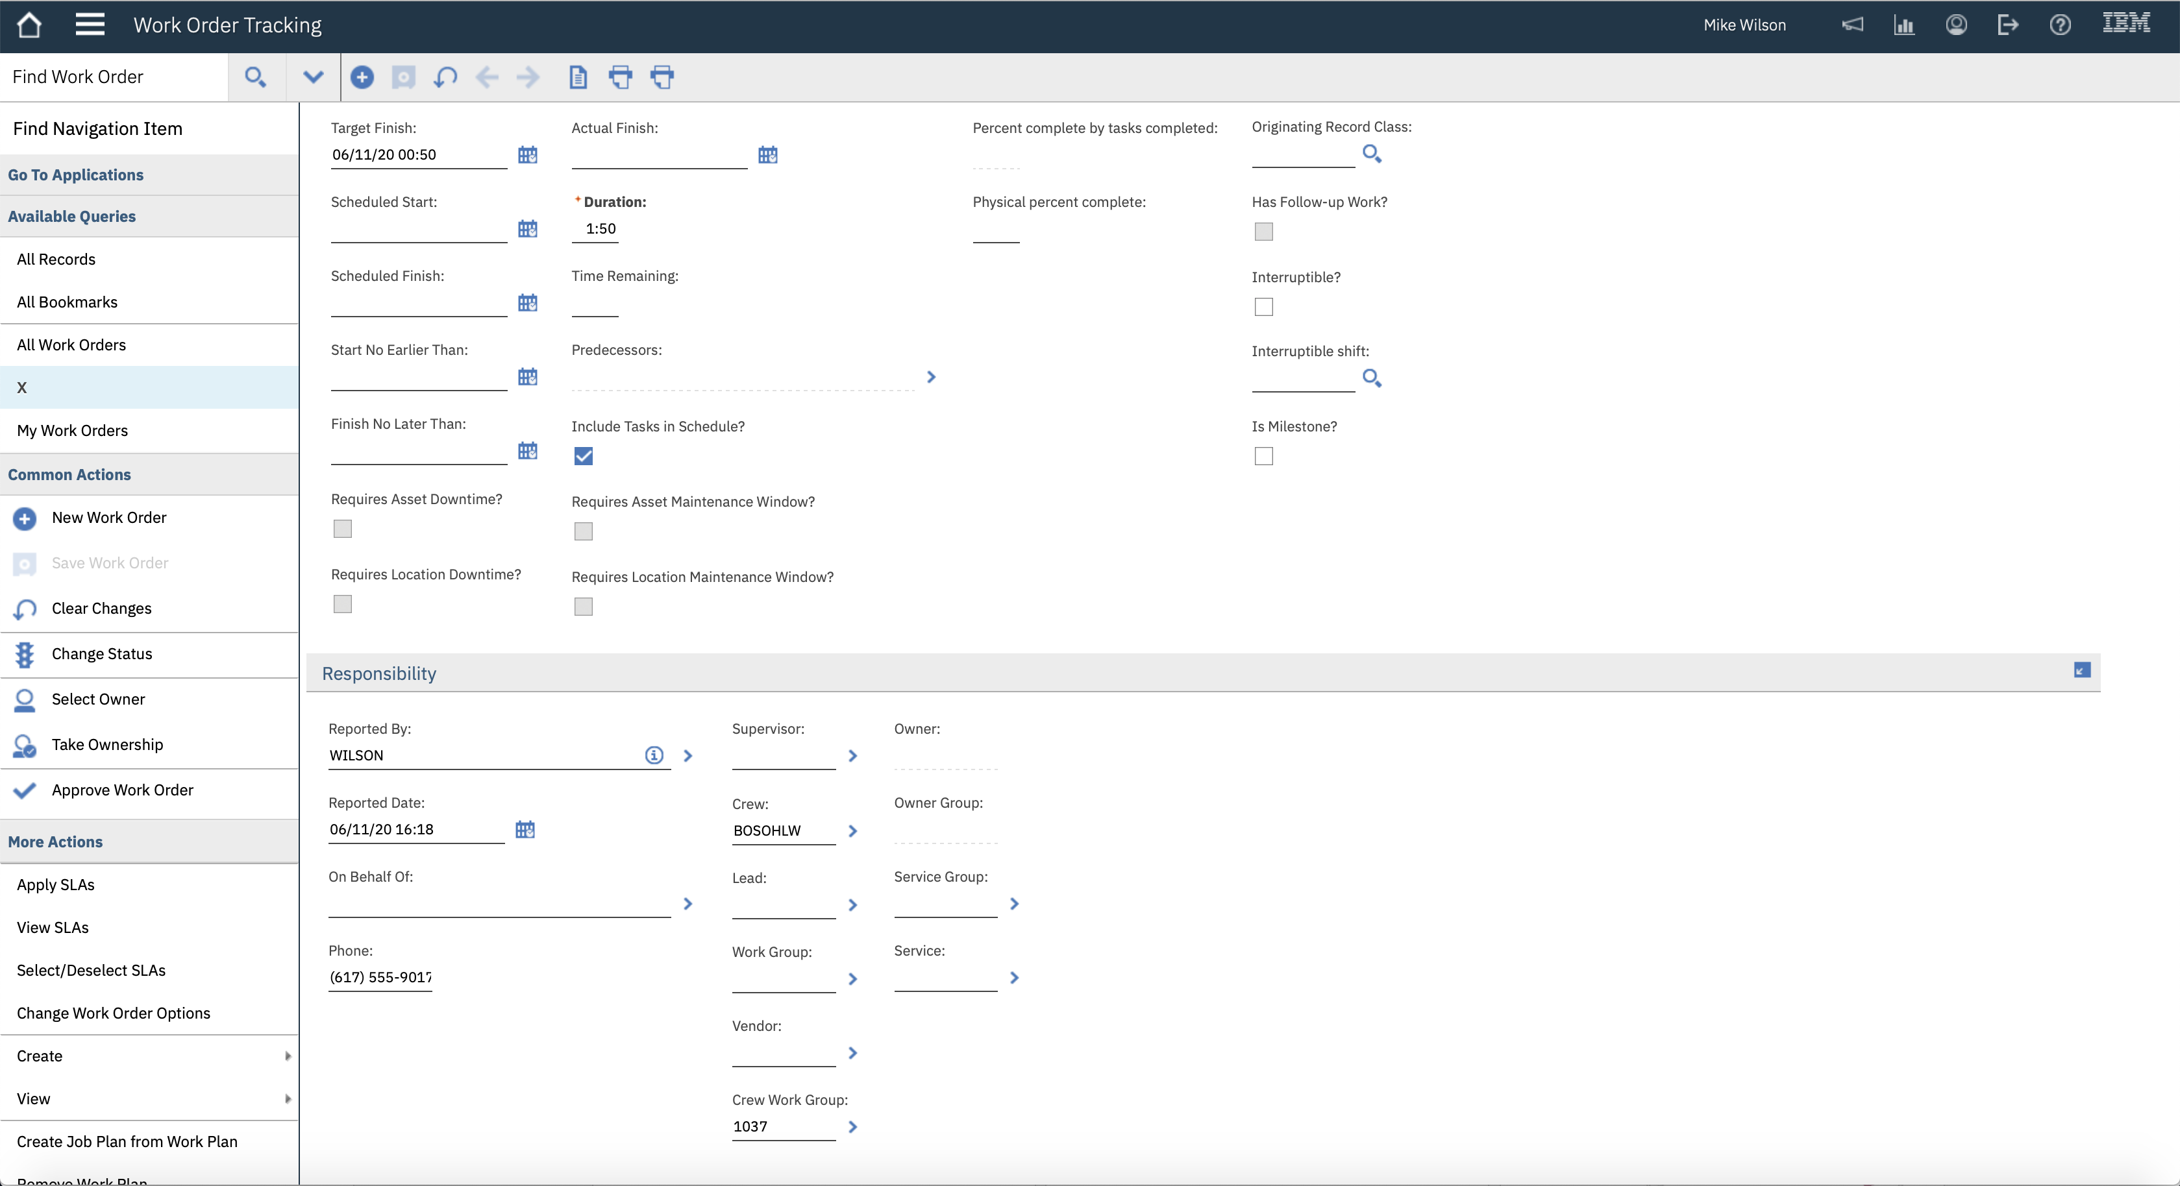The width and height of the screenshot is (2180, 1186).
Task: Click the home icon in header
Action: click(29, 25)
